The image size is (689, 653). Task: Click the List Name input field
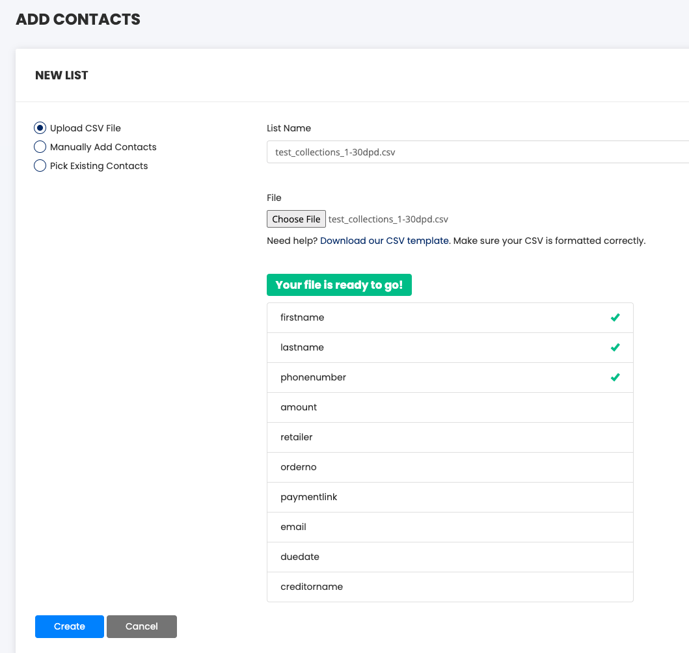pyautogui.click(x=477, y=152)
